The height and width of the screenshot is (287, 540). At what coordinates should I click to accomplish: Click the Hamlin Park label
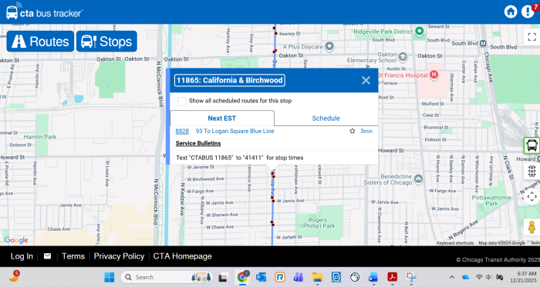(40, 137)
